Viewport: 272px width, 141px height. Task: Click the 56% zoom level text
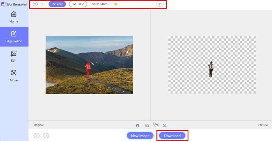coord(156,125)
